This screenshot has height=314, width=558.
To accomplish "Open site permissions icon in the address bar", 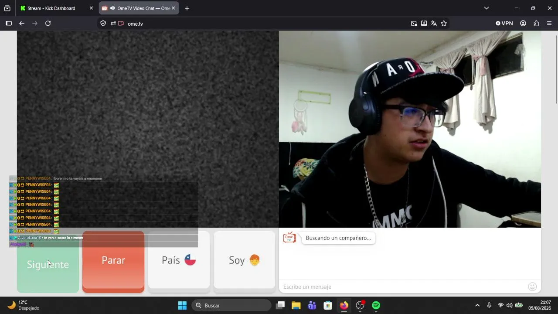I will 113,24.
